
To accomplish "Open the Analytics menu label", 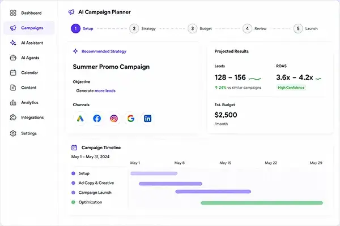I will coord(29,102).
